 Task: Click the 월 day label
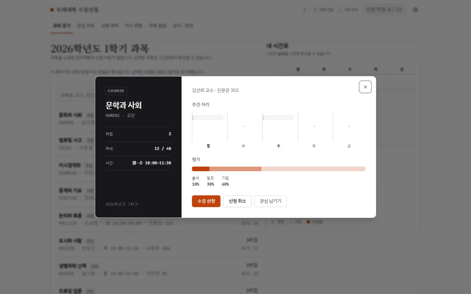208,146
